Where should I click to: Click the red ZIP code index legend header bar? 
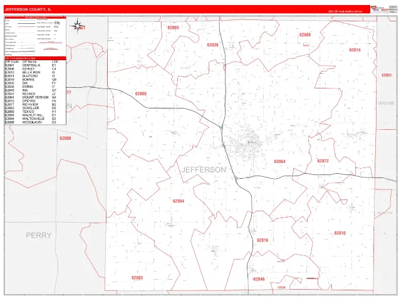35,58
